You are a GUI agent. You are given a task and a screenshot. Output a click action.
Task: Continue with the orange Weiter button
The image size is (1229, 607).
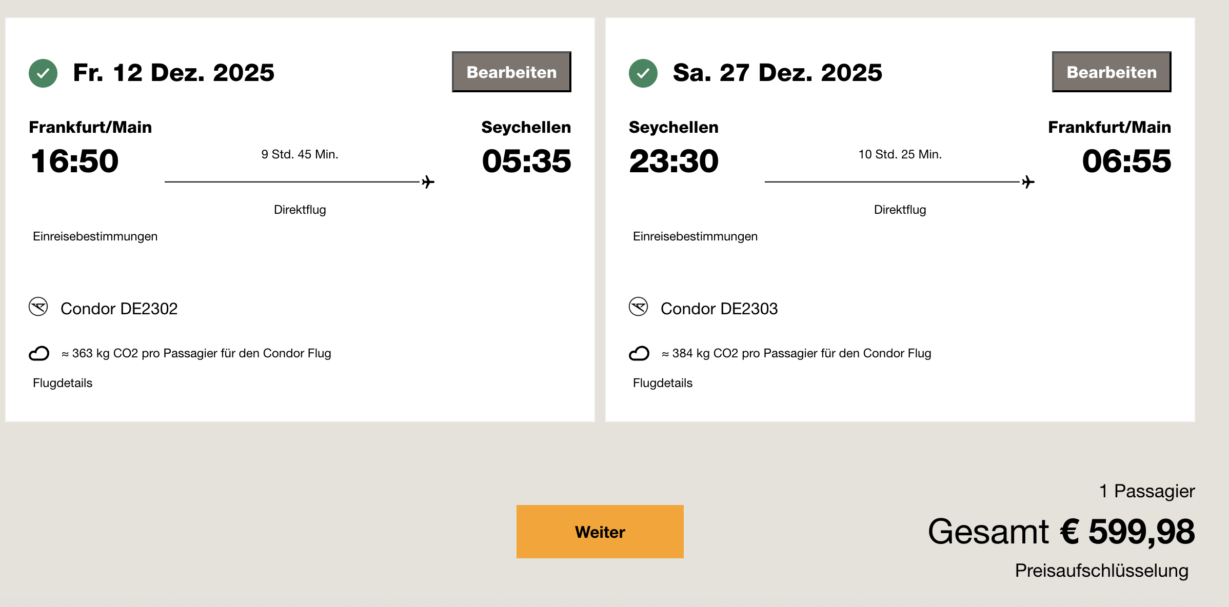tap(600, 532)
